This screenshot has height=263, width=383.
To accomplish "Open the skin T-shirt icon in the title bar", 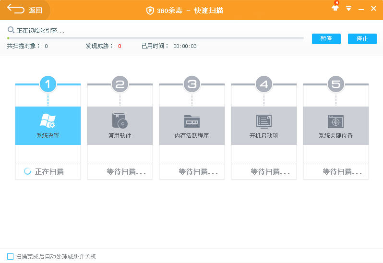I will tap(335, 8).
